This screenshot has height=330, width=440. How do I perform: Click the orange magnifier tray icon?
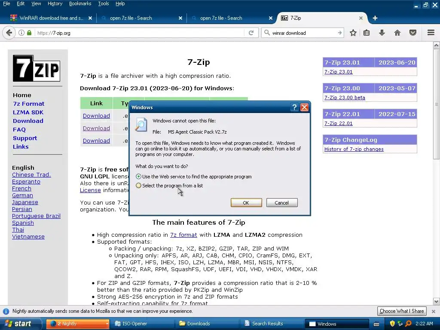408,324
